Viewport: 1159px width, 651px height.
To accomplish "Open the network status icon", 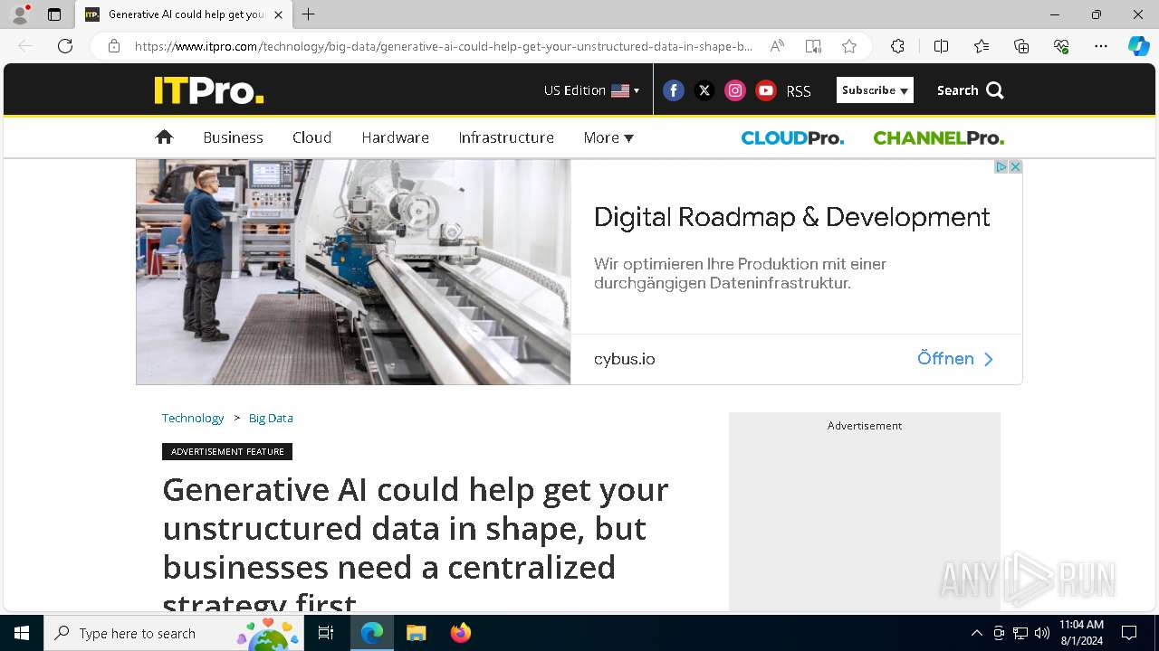I will 1020,633.
